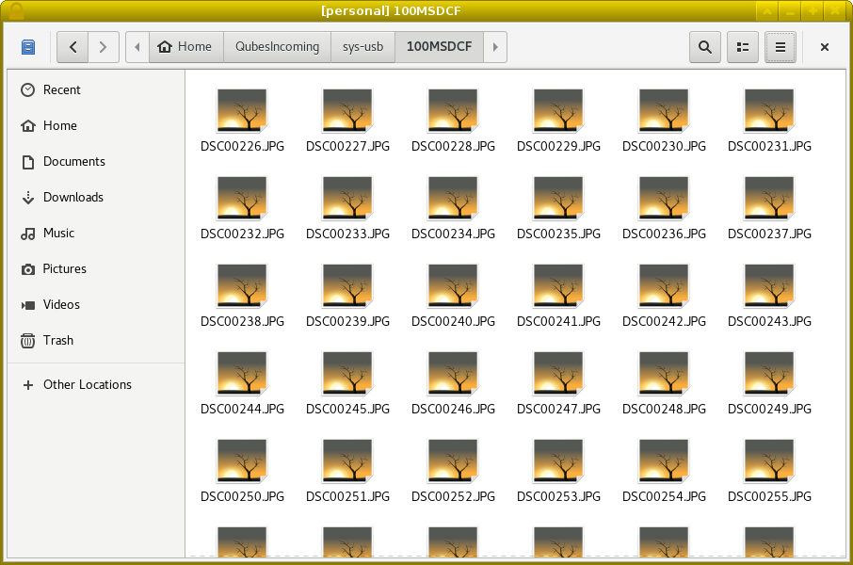This screenshot has height=565, width=853.
Task: Select the DSC00234.JPG image icon
Action: [453, 198]
